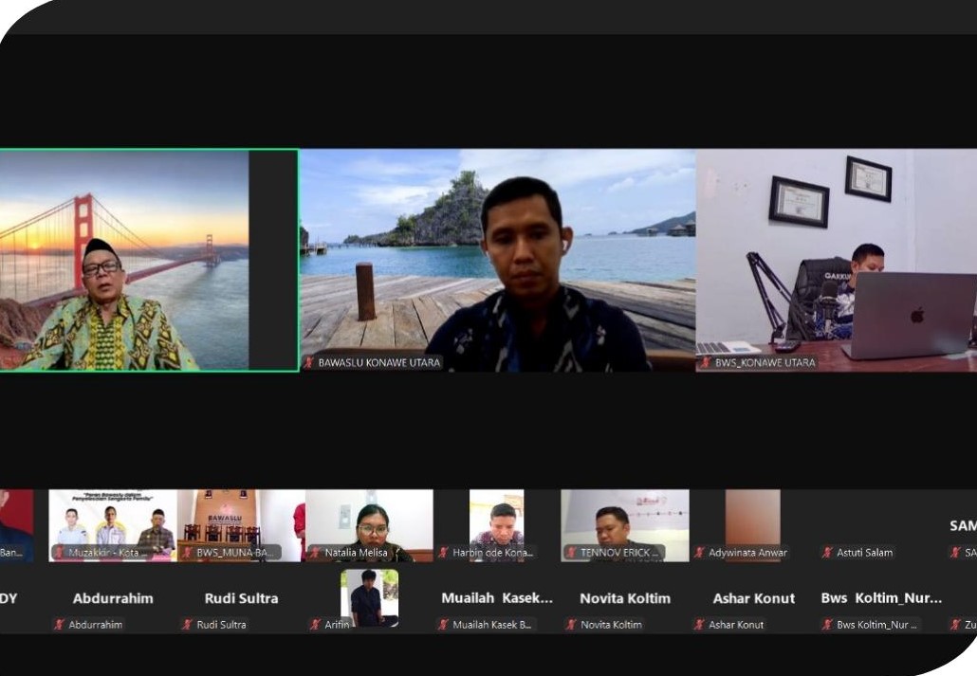The width and height of the screenshot is (977, 676).
Task: Click muted mic icon beside BWS_KONAWE UTARA
Action: pyautogui.click(x=707, y=362)
